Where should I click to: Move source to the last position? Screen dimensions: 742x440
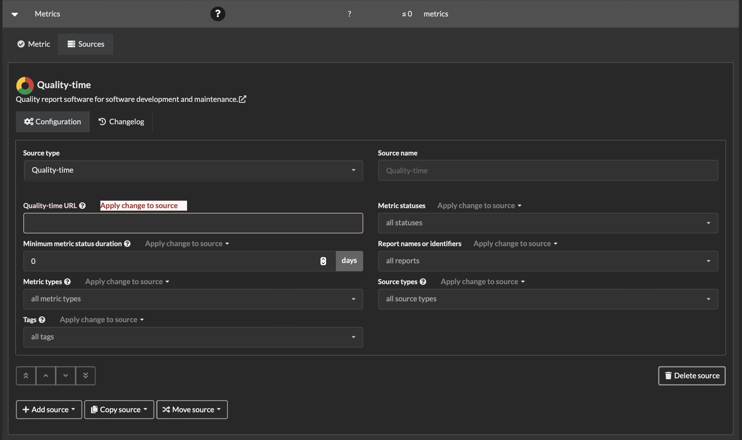[x=85, y=376]
